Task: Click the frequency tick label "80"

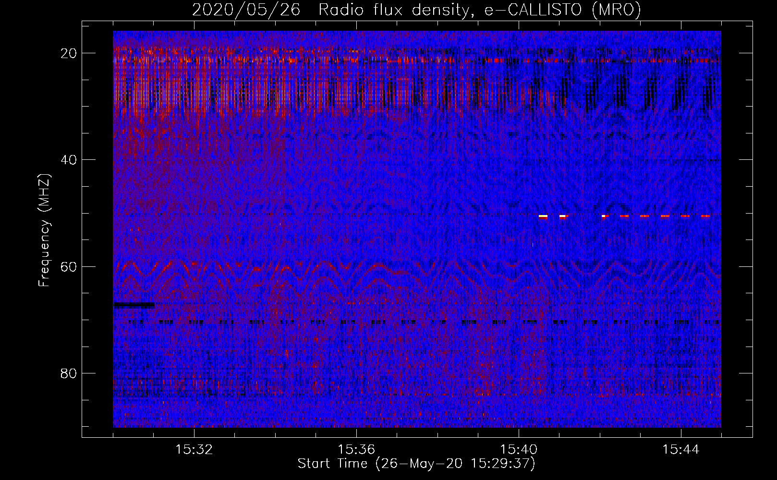Action: click(69, 373)
